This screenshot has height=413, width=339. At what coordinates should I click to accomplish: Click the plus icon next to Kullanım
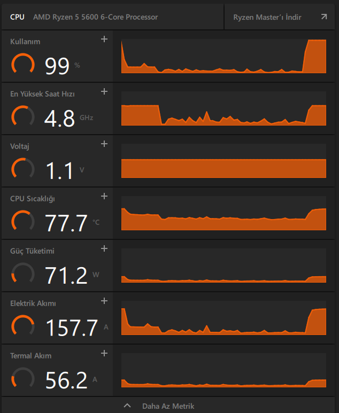click(104, 39)
